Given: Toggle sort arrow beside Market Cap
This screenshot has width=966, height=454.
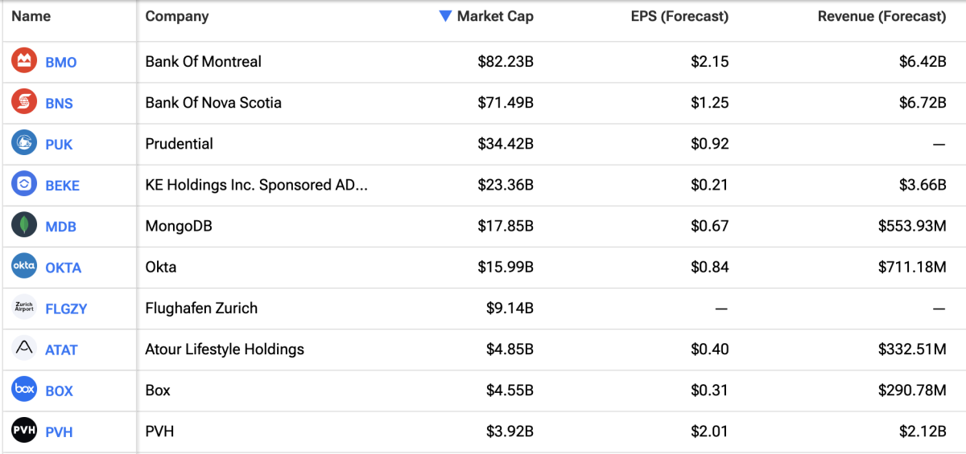Looking at the screenshot, I should 445,16.
